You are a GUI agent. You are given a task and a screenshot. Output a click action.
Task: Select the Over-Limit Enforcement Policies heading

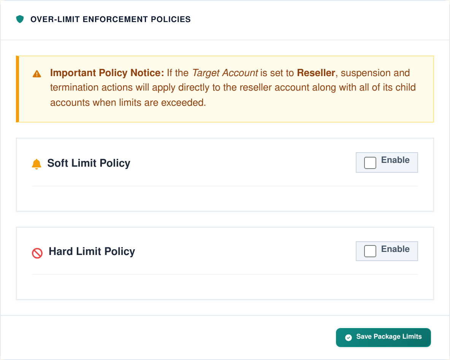(111, 19)
